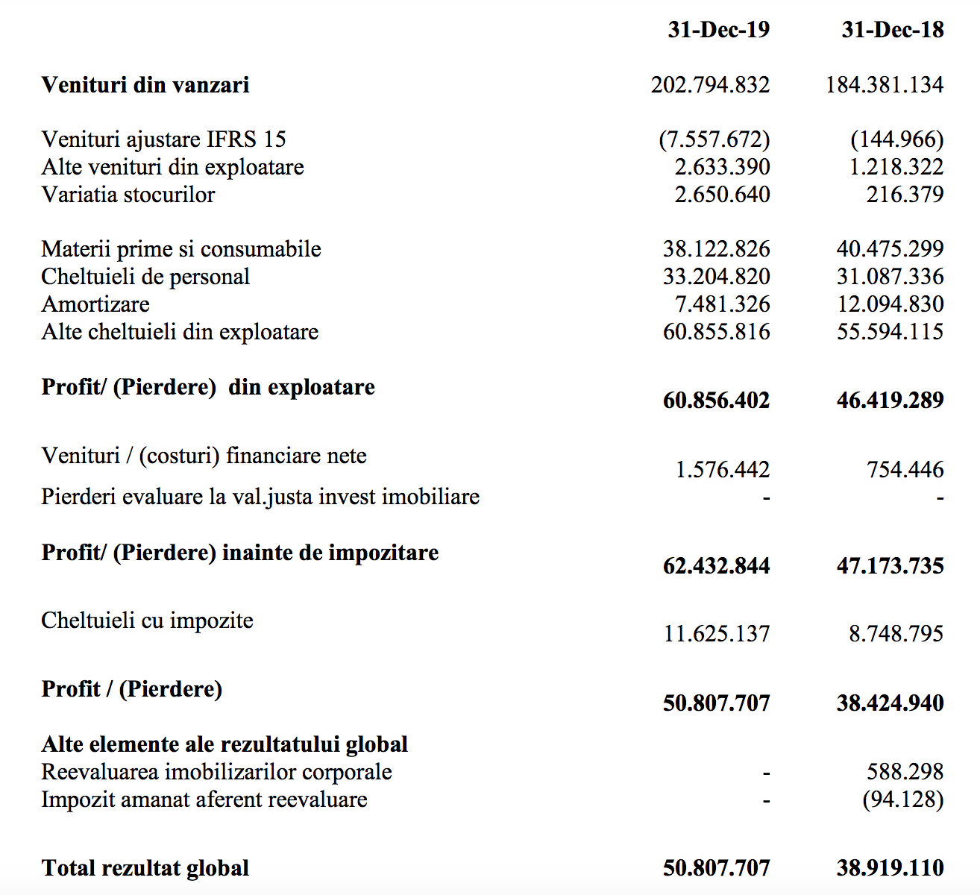Click the 31-Dec-19 column header
The width and height of the screenshot is (980, 895).
pyautogui.click(x=719, y=30)
